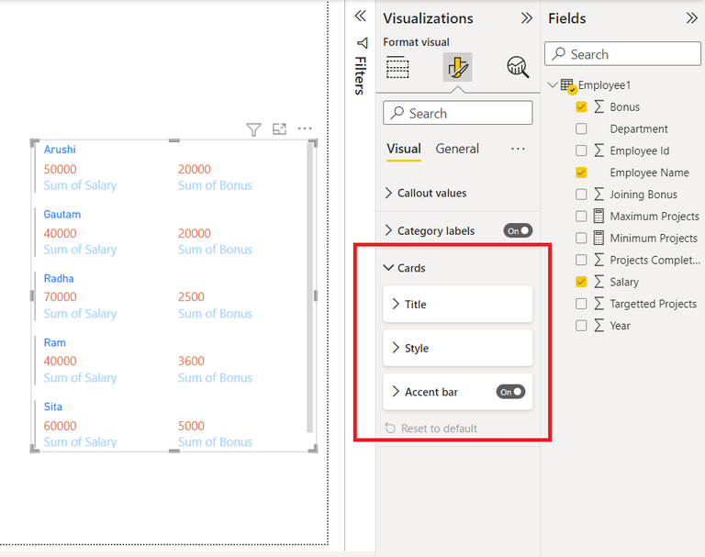Click the 3600 bonus value
Image resolution: width=705 pixels, height=557 pixels.
(x=191, y=361)
